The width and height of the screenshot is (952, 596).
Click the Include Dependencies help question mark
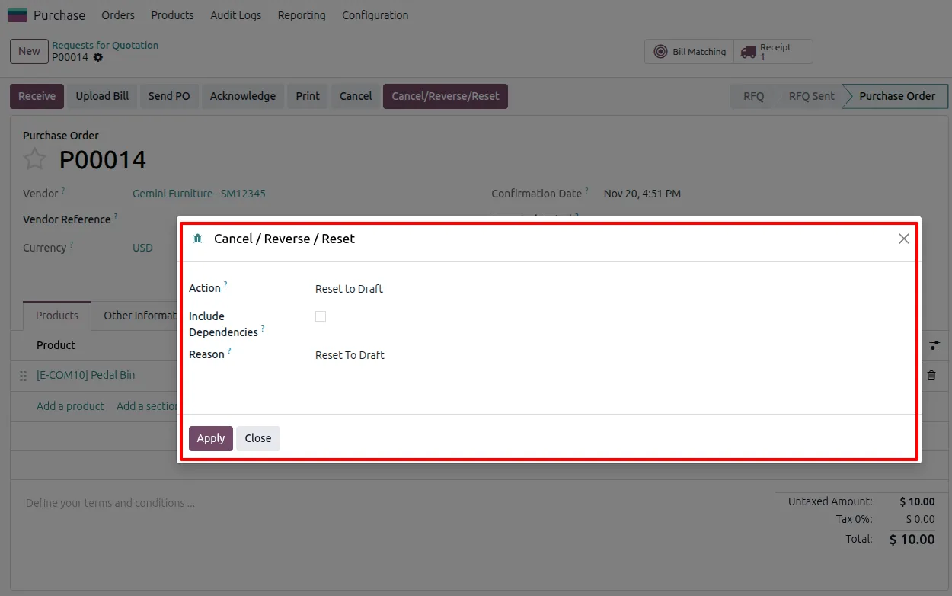click(263, 329)
